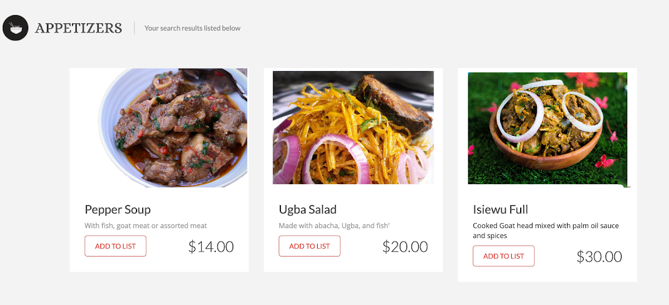Image resolution: width=669 pixels, height=305 pixels.
Task: Click the bowl logo icon
Action: point(16,28)
